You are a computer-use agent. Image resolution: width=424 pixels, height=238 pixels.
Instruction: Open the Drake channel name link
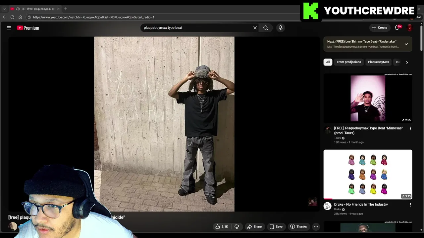click(337, 209)
